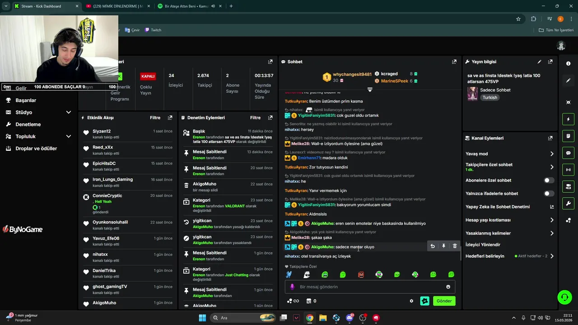The height and width of the screenshot is (325, 578).
Task: Click the pencil edit icon in right sidebar
Action: coord(568,80)
